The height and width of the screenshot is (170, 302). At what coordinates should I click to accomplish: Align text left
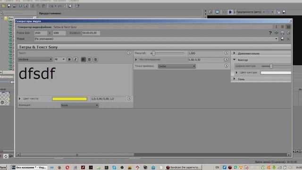[x=83, y=59]
